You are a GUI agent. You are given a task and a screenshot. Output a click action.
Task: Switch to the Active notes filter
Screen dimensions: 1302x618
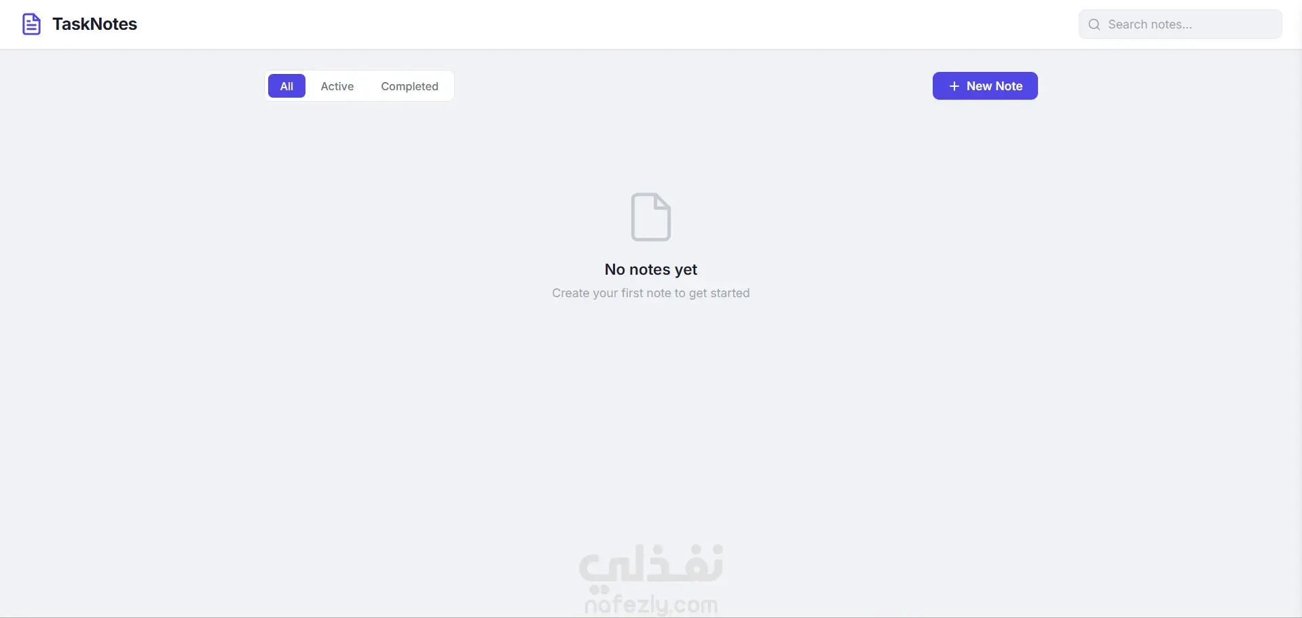click(x=337, y=86)
